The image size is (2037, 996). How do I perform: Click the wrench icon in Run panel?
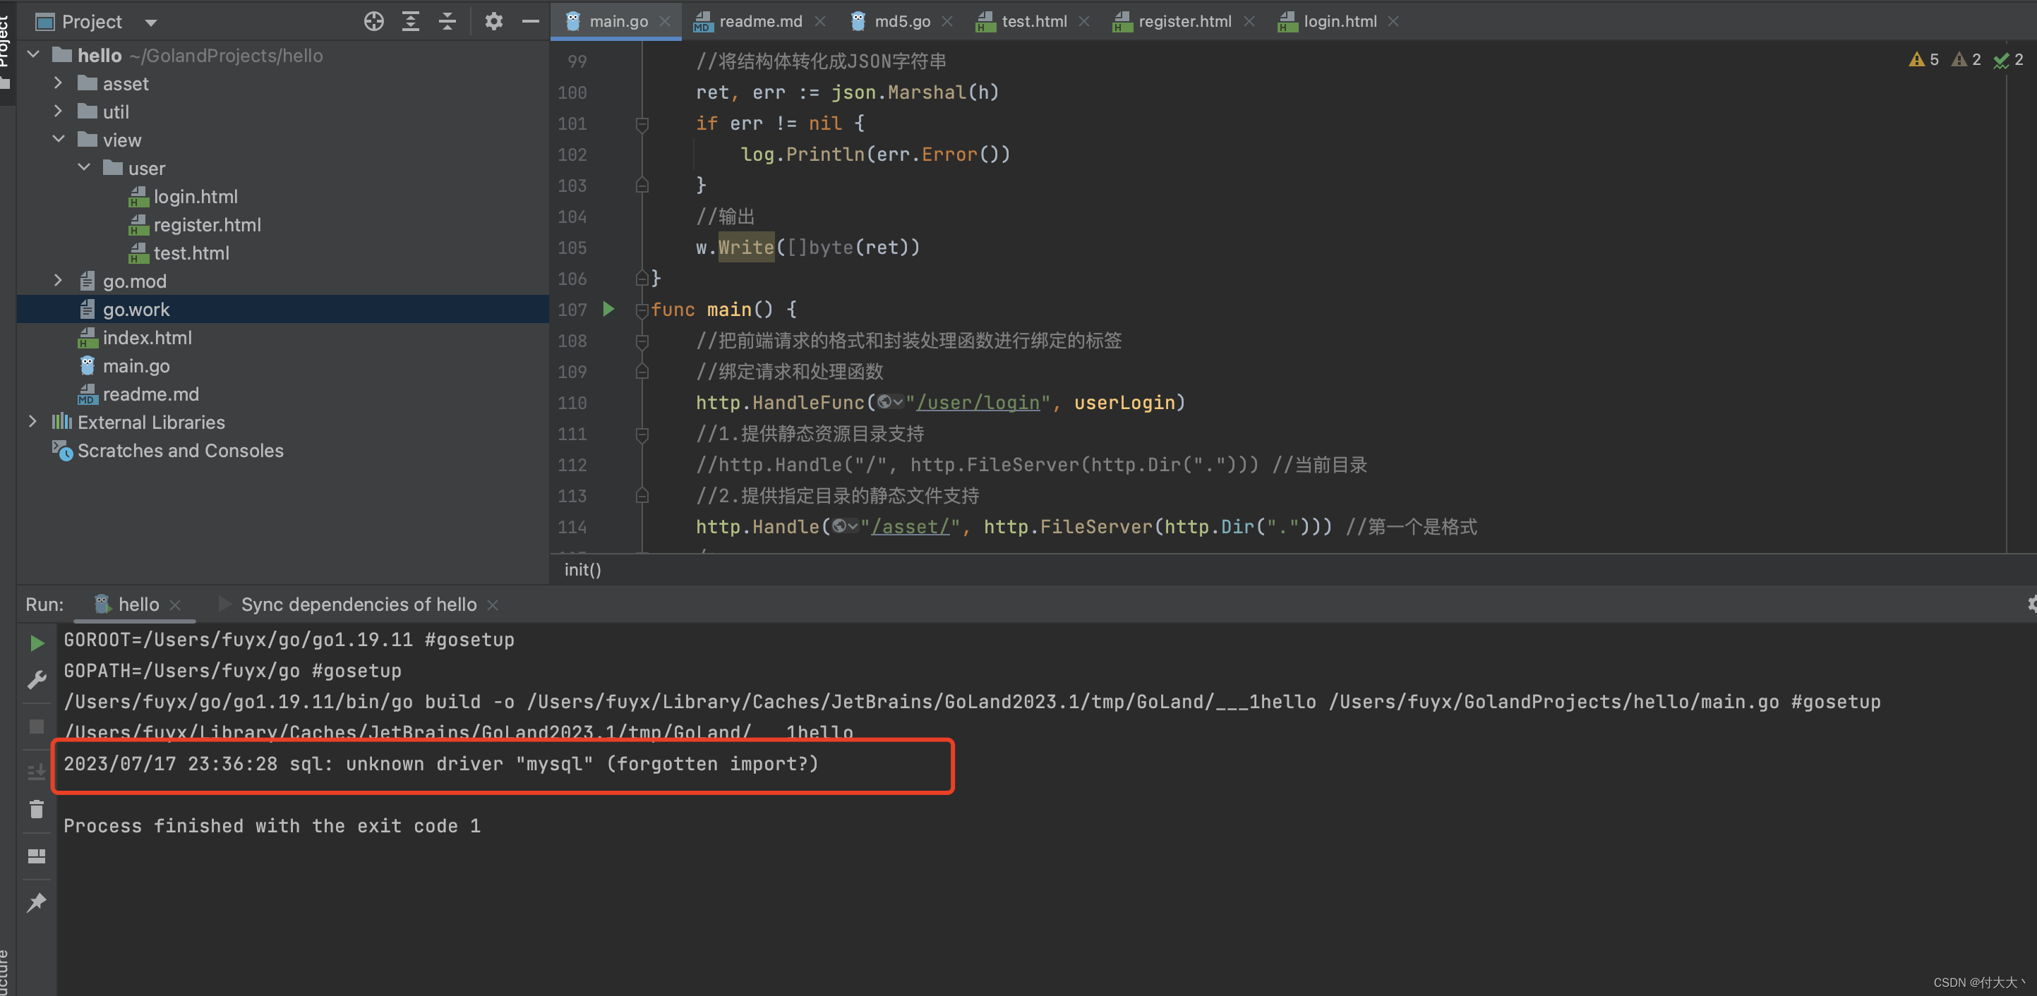click(37, 680)
